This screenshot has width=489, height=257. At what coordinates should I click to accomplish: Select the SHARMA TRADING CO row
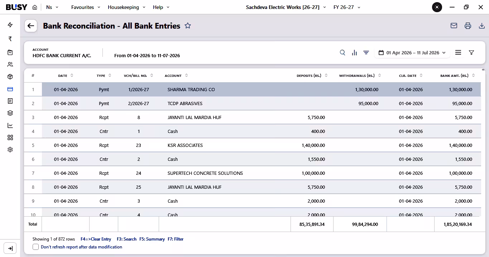pos(252,89)
